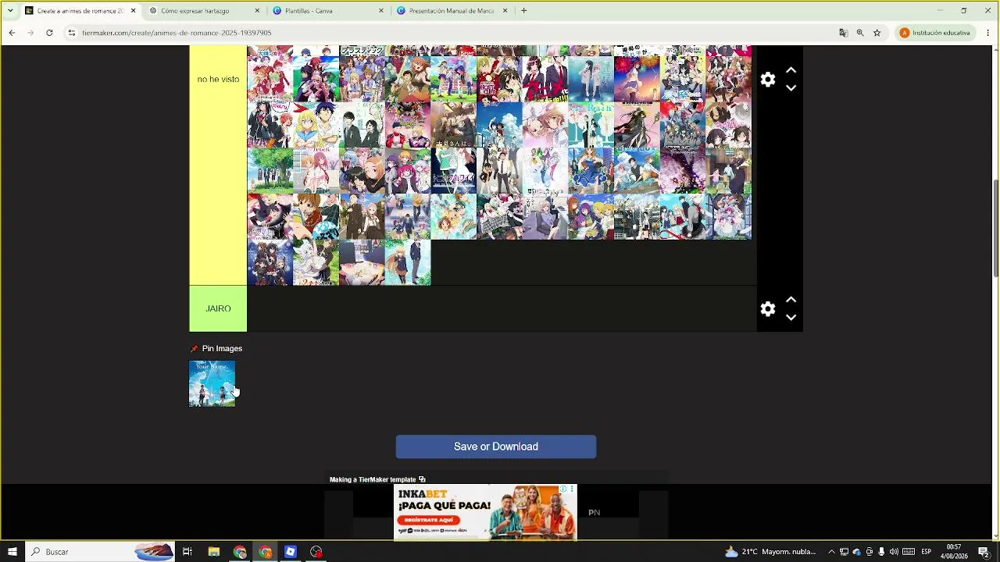The height and width of the screenshot is (562, 1000).
Task: Go back to the previous page
Action: coord(12,33)
